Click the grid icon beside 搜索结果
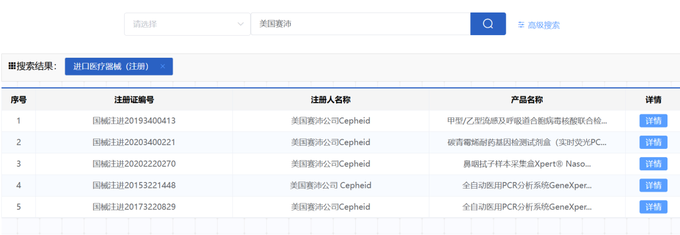 [x=12, y=66]
